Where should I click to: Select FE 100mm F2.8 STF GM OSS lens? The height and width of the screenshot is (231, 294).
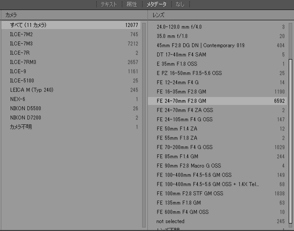pos(218,194)
